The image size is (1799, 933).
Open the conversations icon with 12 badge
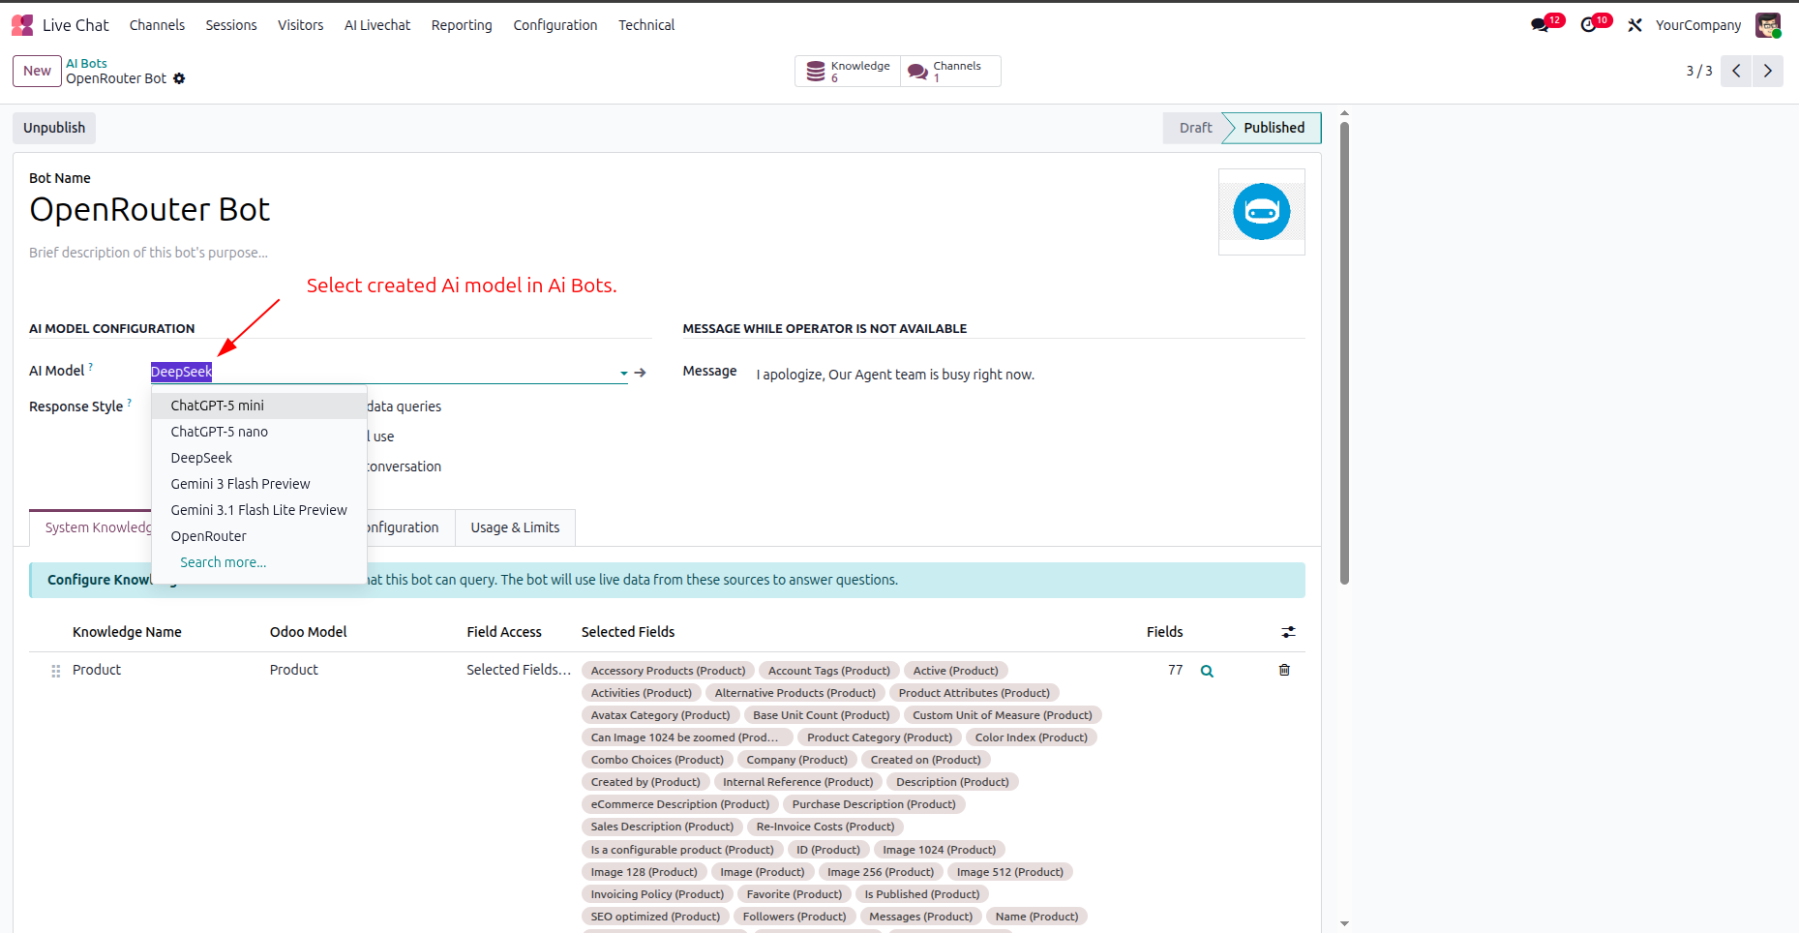coord(1541,25)
